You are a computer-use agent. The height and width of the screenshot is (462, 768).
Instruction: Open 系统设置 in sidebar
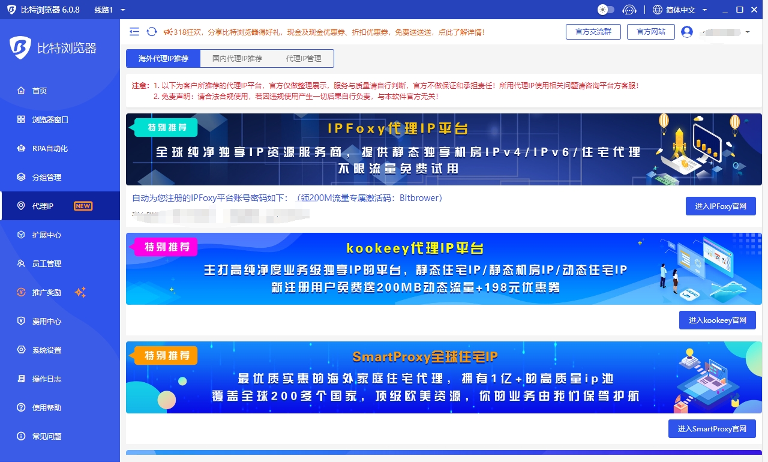[60, 350]
